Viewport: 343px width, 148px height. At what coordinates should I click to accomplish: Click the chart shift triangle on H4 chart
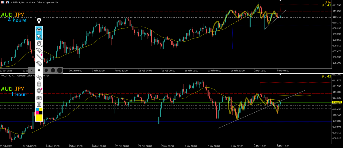[x=281, y=1]
